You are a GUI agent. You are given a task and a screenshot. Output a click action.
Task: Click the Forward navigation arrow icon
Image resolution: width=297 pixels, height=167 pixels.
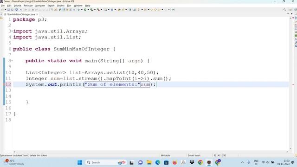(166, 10)
